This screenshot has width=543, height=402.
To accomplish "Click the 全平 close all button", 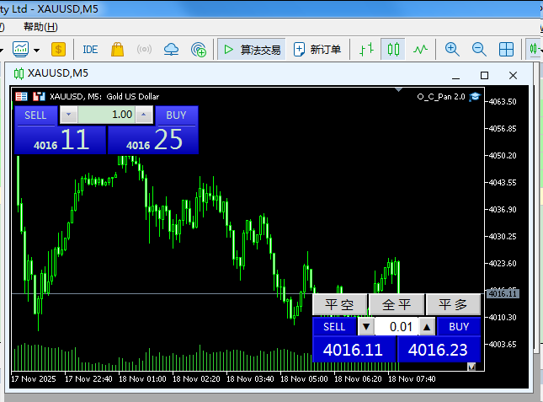I will click(397, 304).
